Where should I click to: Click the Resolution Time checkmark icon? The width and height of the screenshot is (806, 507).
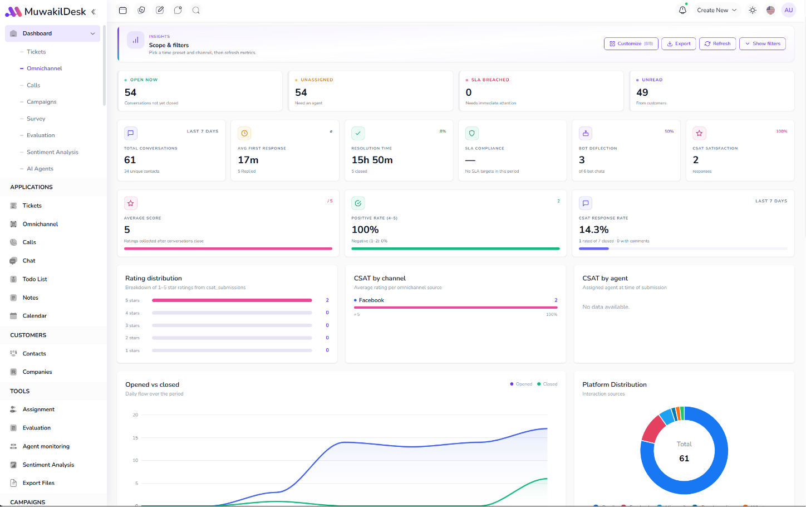click(x=358, y=133)
